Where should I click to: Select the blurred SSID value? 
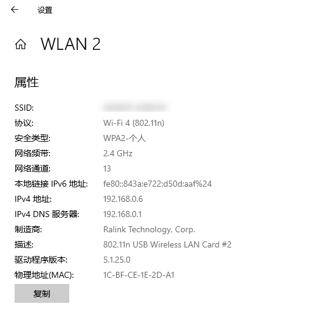(x=135, y=107)
